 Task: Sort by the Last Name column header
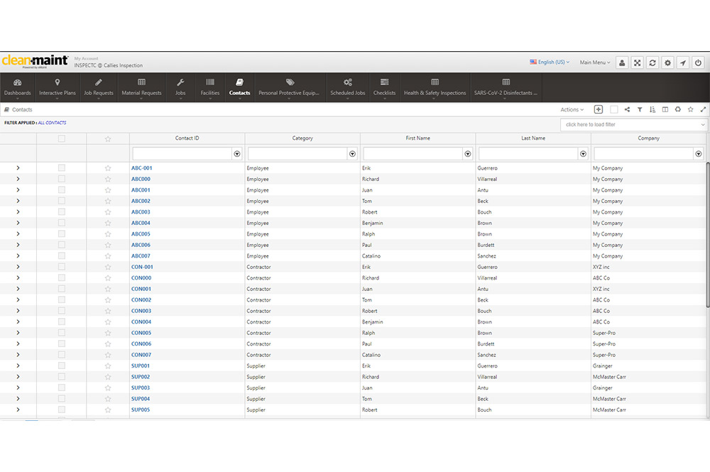pos(533,138)
